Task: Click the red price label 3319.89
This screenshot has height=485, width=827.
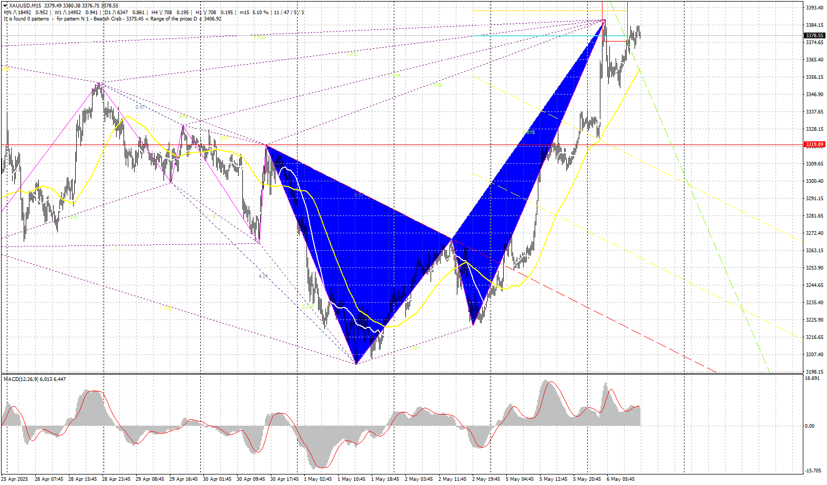Action: (x=814, y=145)
